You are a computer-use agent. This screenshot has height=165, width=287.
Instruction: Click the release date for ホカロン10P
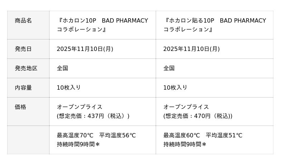pos(85,49)
